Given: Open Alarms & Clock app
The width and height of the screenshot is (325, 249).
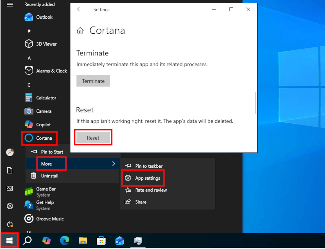Looking at the screenshot, I should (x=46, y=71).
